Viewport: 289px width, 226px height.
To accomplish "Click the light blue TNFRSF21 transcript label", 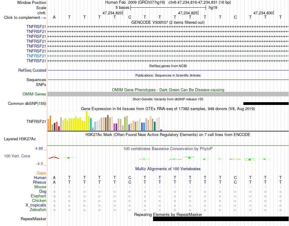I will 36,56.
